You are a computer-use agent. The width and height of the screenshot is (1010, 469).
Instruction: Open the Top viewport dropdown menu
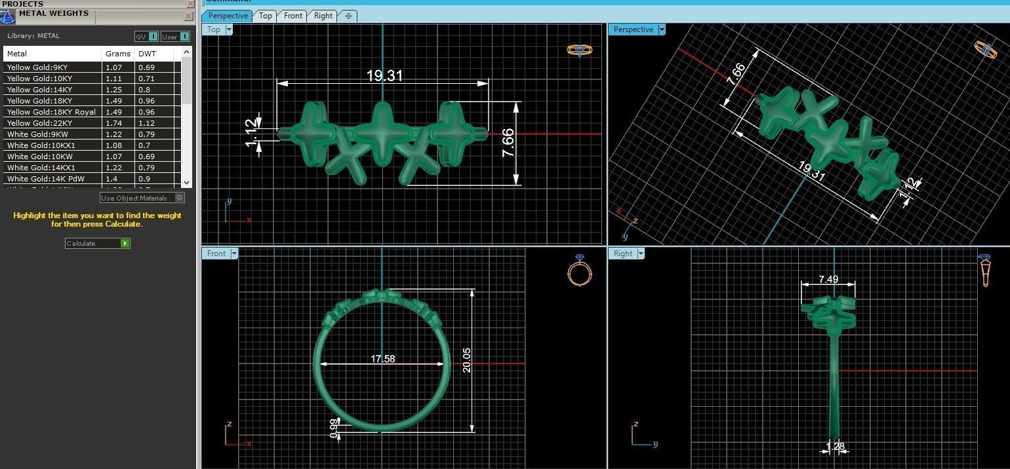[229, 29]
